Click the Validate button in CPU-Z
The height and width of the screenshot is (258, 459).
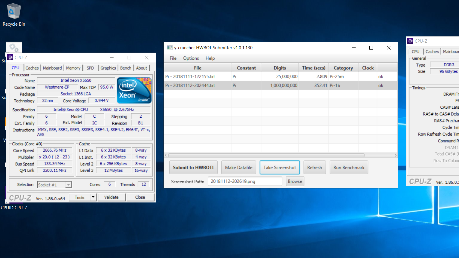tap(111, 197)
